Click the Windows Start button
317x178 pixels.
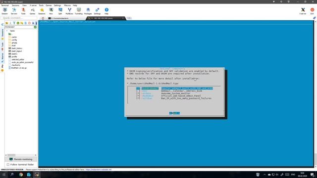[x=4, y=175]
